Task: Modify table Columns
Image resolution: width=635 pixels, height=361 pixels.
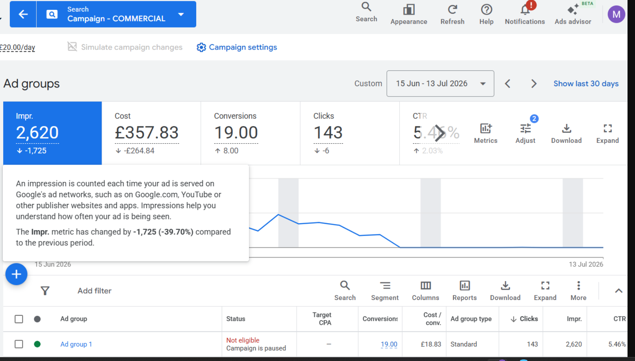Action: coord(425,291)
